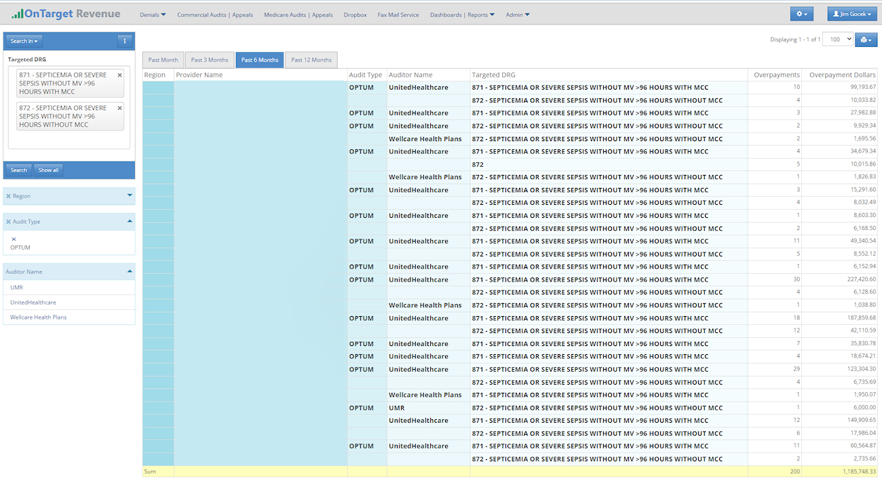Open the three-dot options menu in search panel
The height and width of the screenshot is (481, 882).
[x=124, y=41]
